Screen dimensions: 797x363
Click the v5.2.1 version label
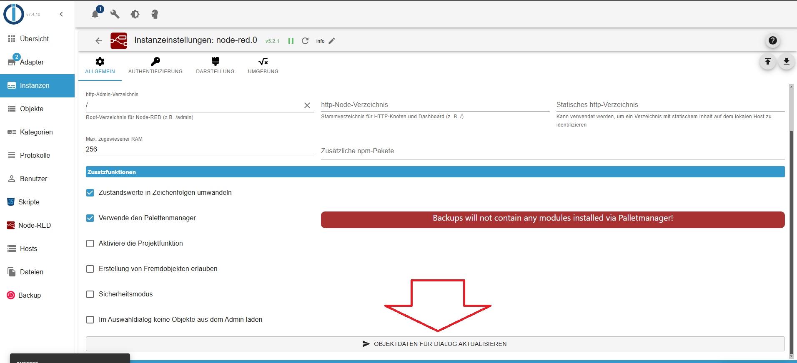tap(272, 41)
